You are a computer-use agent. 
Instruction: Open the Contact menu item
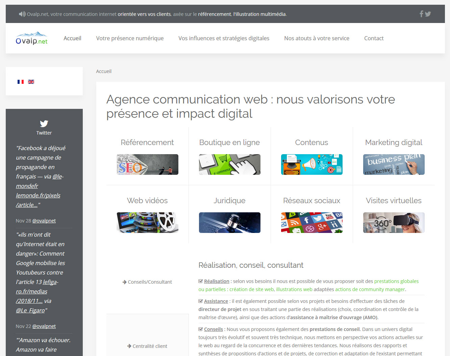pos(374,38)
